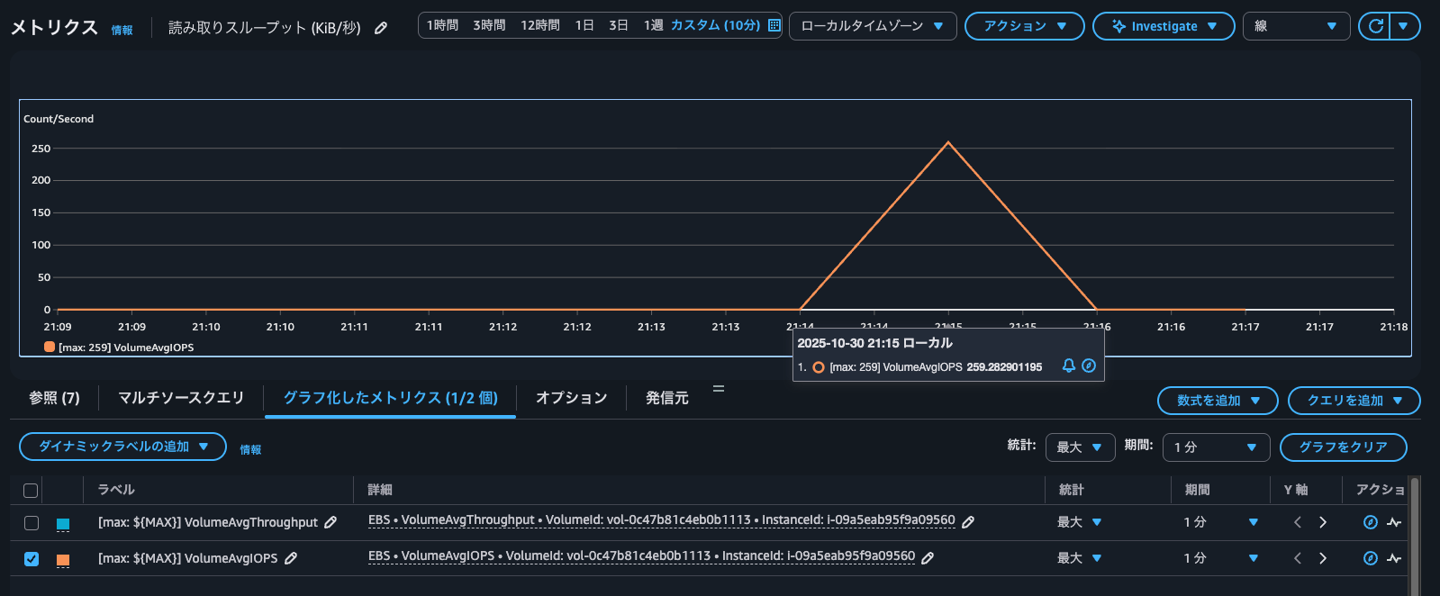Uncheck the VolumeAvgIOPS metric checkbox

32,559
